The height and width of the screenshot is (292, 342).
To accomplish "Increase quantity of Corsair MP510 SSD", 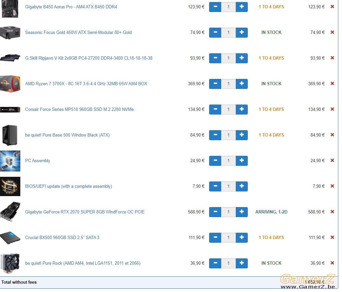I will [242, 109].
